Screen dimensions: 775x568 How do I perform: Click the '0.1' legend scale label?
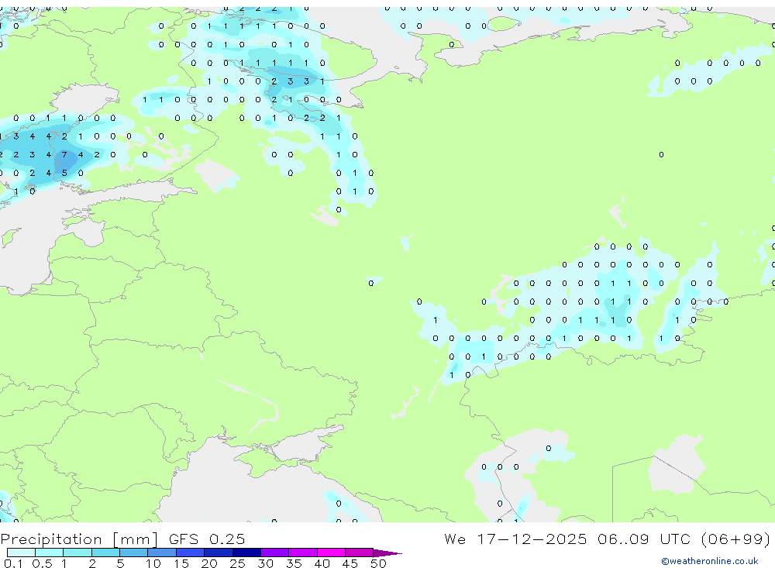(x=13, y=563)
